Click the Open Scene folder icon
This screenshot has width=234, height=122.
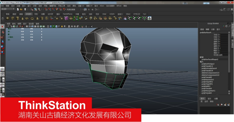(x=21, y=9)
